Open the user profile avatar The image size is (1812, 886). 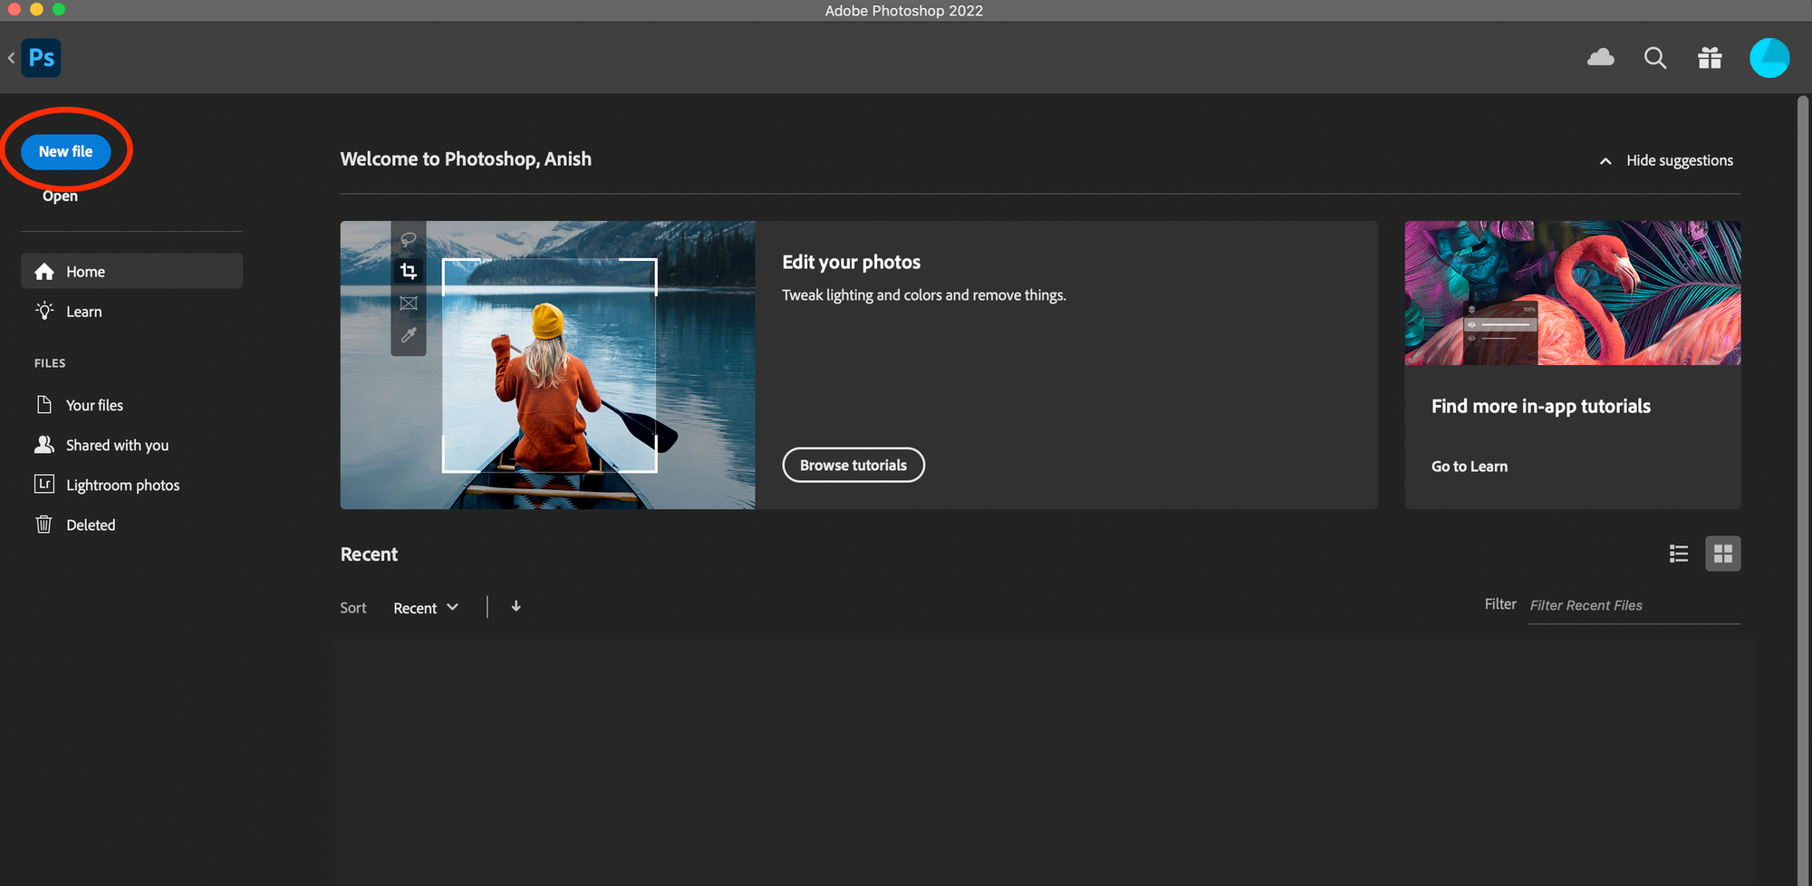point(1769,58)
